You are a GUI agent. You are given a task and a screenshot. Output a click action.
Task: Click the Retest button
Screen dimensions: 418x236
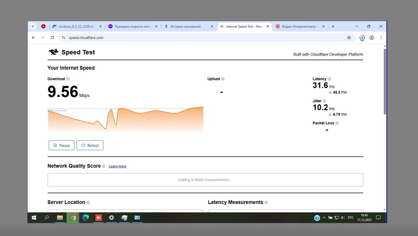[90, 146]
